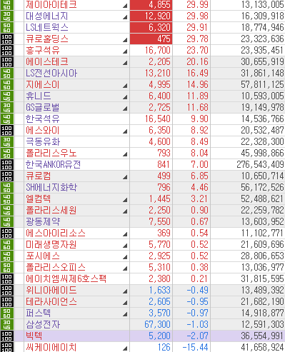Screen dimensions: 285x352
Task: Click the 40/50 margin badge beside 폴라리스우노
Action: pyautogui.click(x=7, y=154)
